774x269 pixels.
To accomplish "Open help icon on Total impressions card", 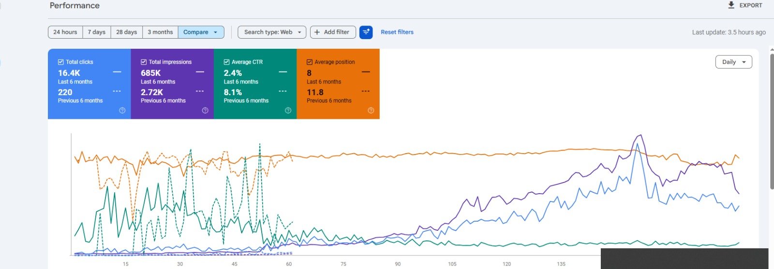I will (205, 111).
